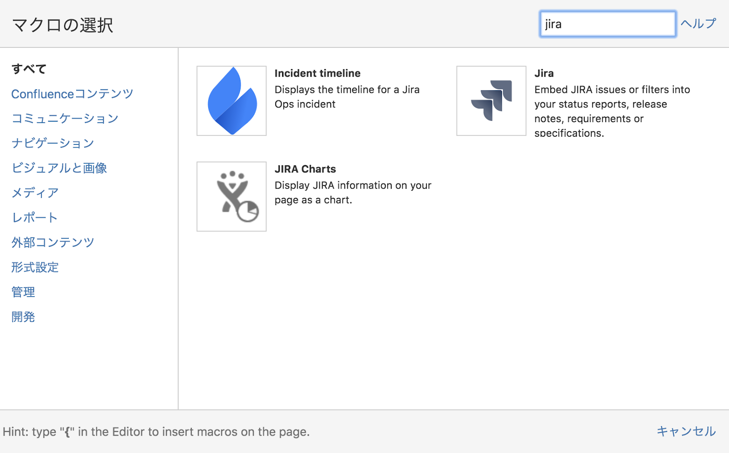Open the 管理 category

[x=23, y=292]
